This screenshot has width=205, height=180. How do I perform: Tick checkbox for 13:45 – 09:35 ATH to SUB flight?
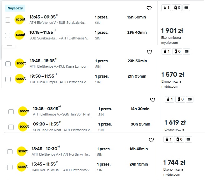point(7,20)
